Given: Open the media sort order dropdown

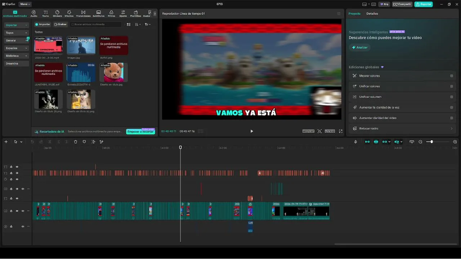Looking at the screenshot, I should click(x=138, y=24).
